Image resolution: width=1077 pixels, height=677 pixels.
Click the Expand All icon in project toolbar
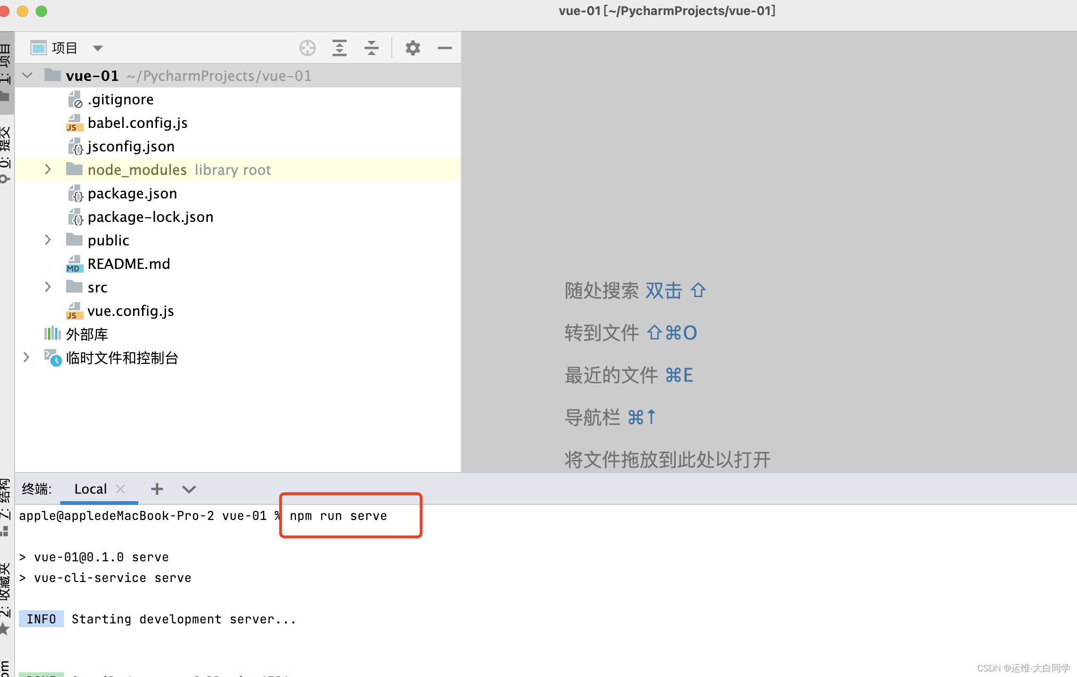pyautogui.click(x=339, y=48)
